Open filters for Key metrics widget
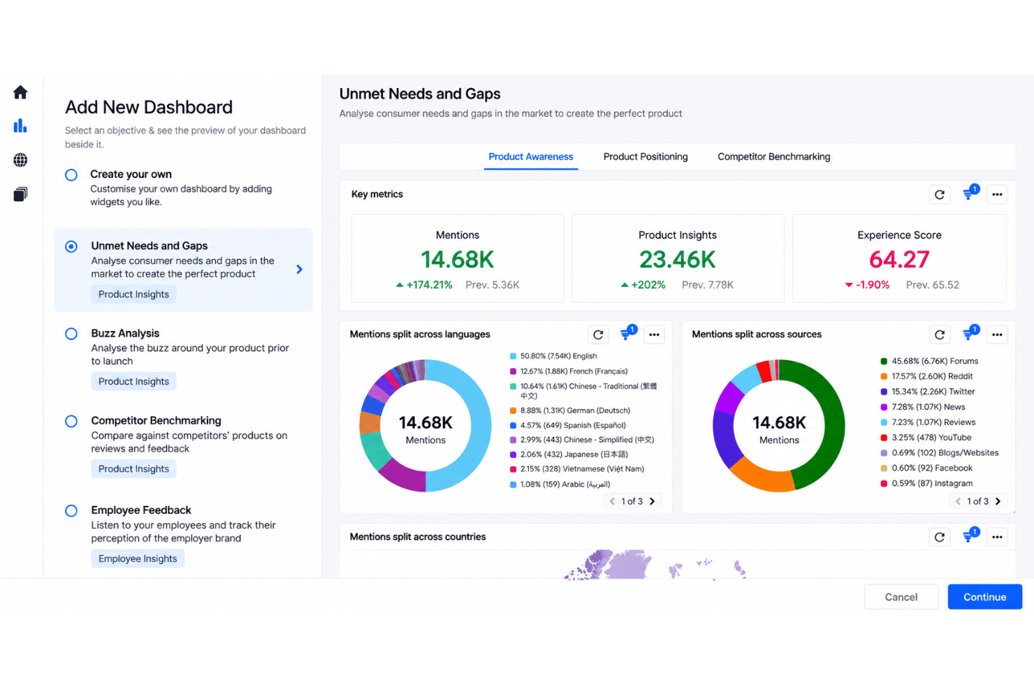The image size is (1034, 689). point(969,193)
